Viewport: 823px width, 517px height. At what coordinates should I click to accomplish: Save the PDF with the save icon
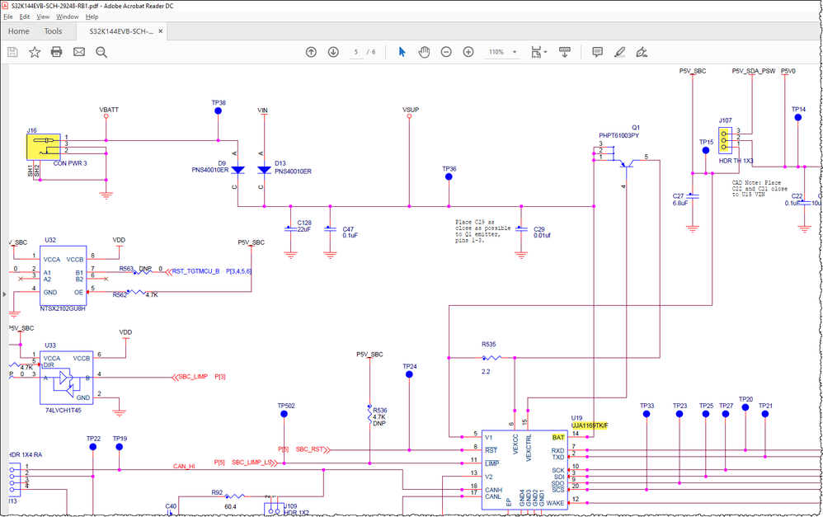12,52
